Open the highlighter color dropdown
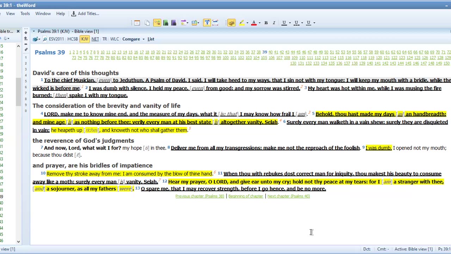Screen dimensions: 451x254 (x=247, y=23)
